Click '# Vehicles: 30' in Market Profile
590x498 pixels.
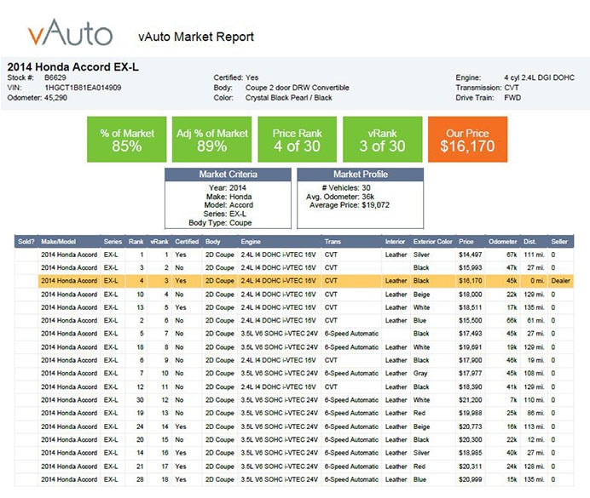tap(346, 188)
